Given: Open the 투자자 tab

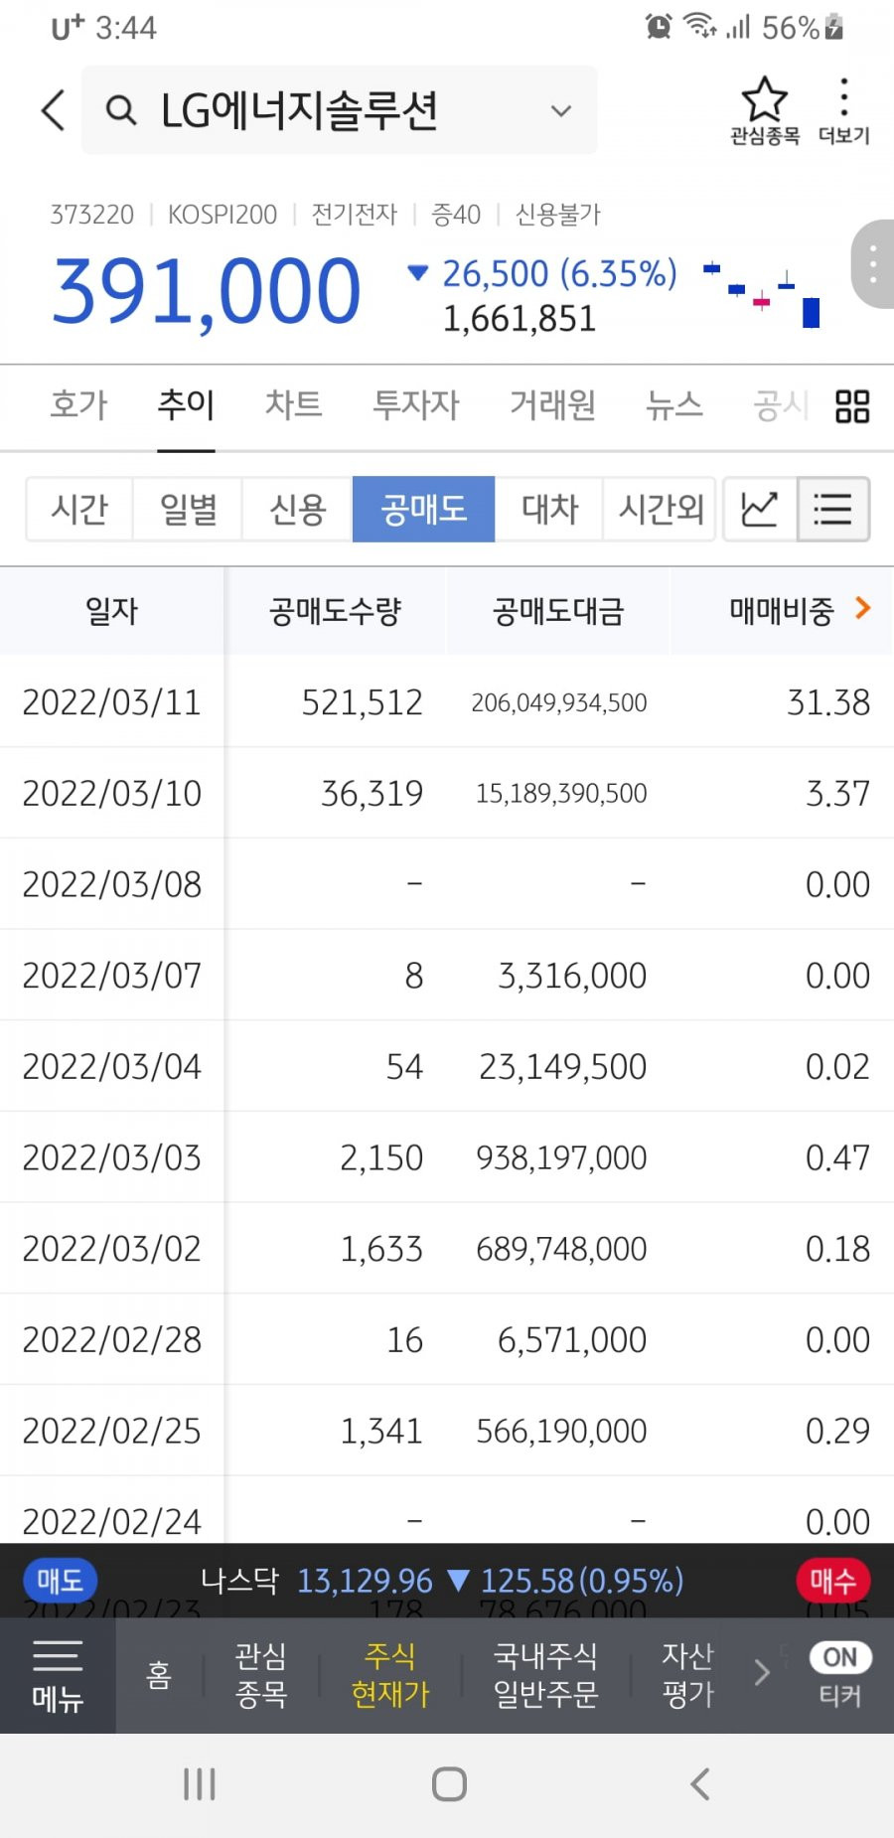Looking at the screenshot, I should click(416, 404).
